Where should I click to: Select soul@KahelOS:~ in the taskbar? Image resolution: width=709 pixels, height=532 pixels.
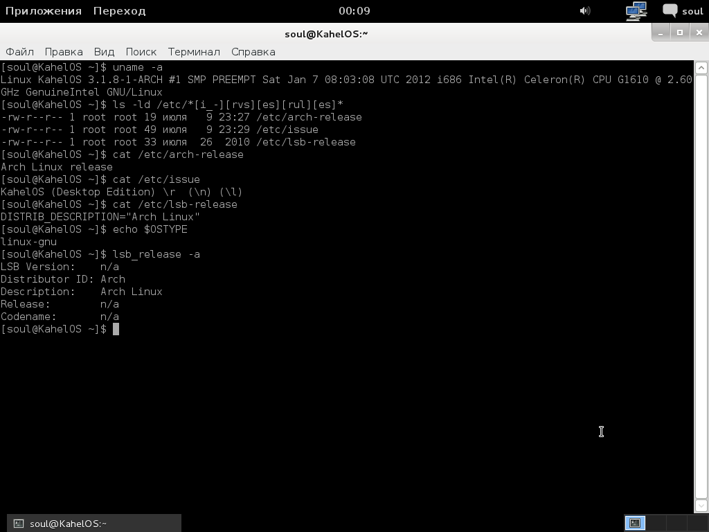[94, 524]
